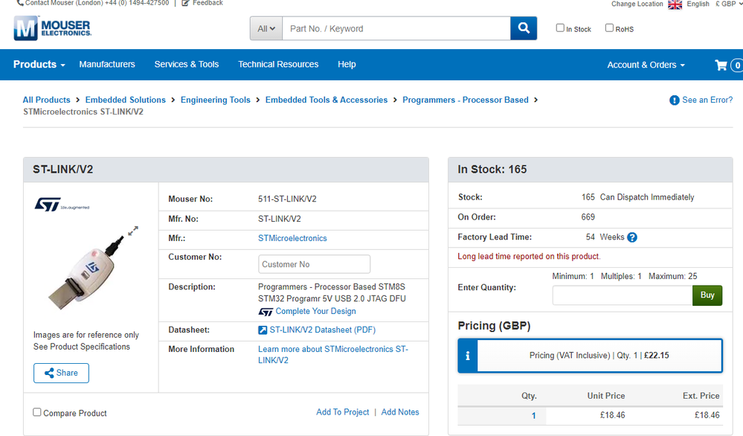This screenshot has width=743, height=436.
Task: Expand the Products menu
Action: pyautogui.click(x=39, y=65)
